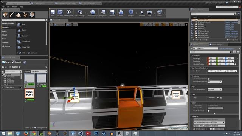Collapse the Transform section
The image size is (242, 136).
coord(191,56)
